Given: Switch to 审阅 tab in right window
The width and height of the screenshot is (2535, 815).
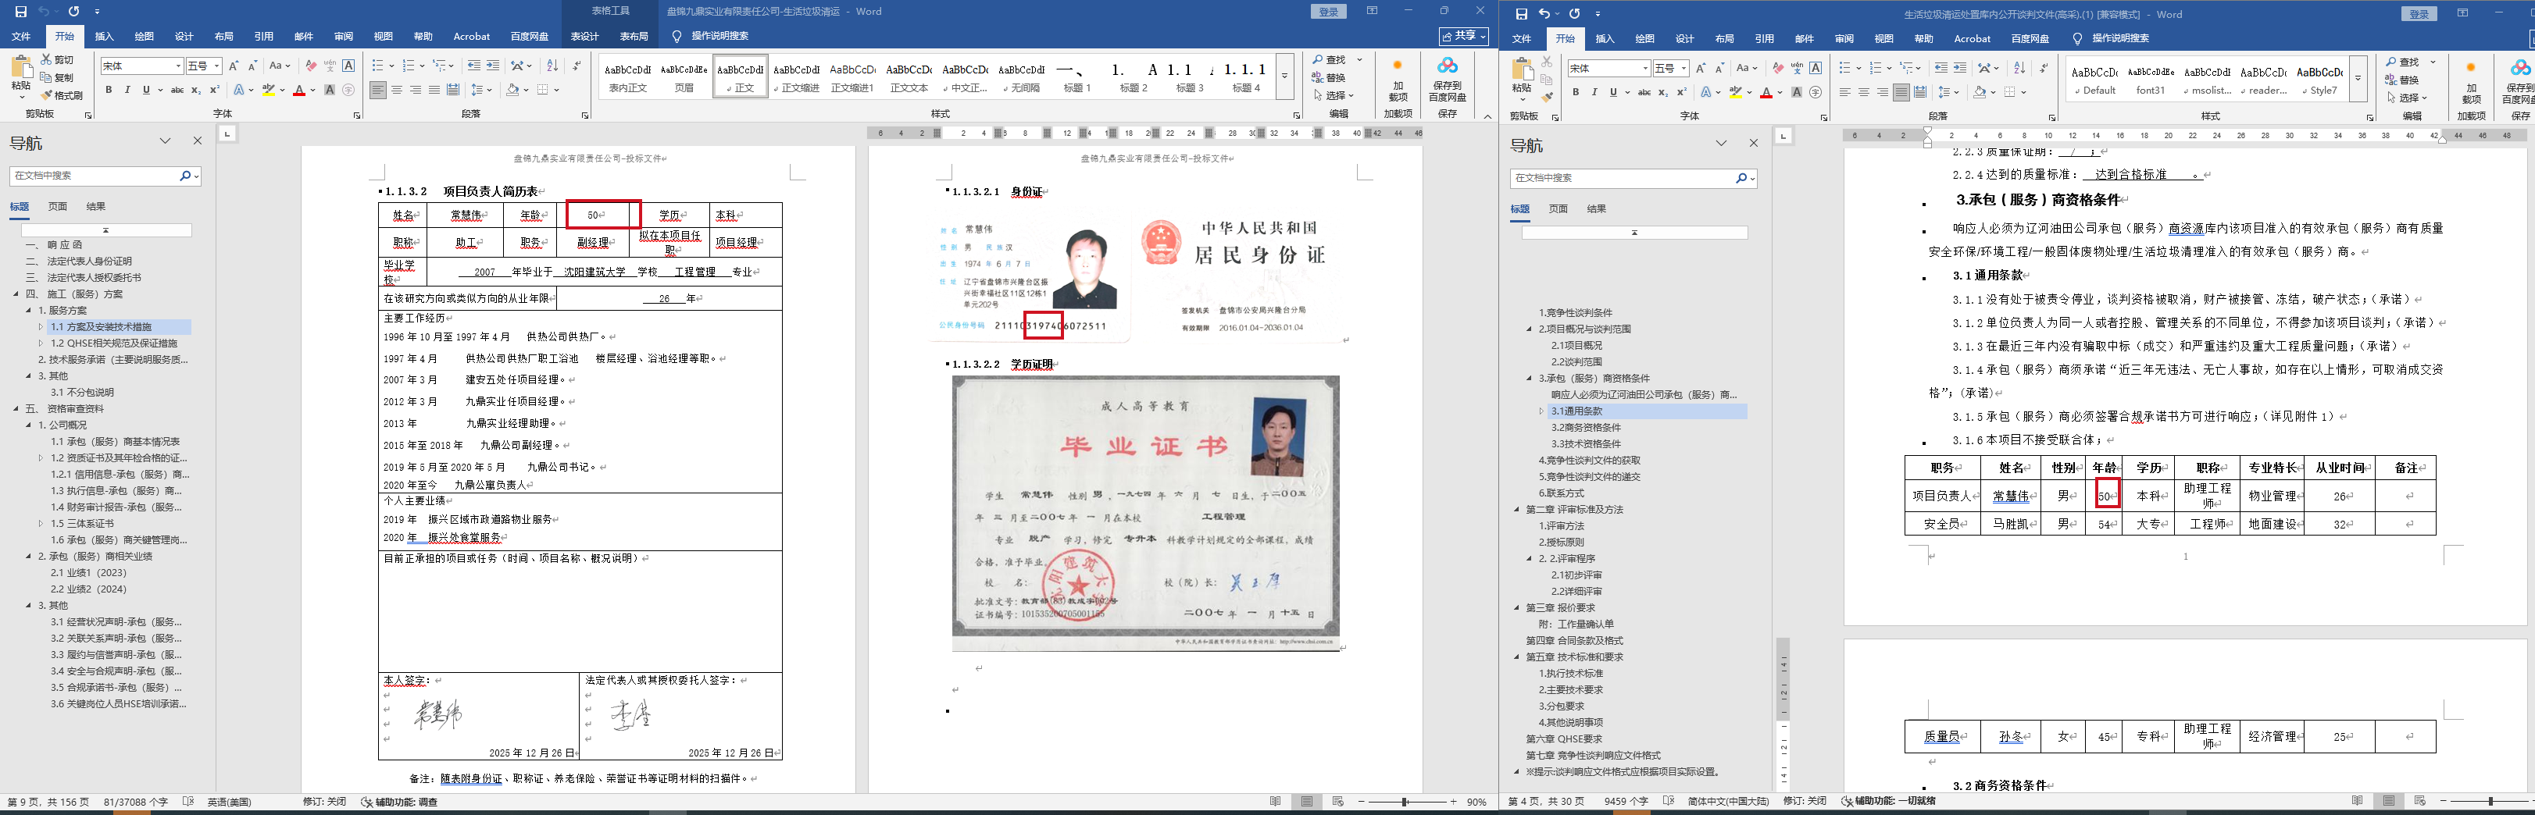Looking at the screenshot, I should coord(1843,39).
